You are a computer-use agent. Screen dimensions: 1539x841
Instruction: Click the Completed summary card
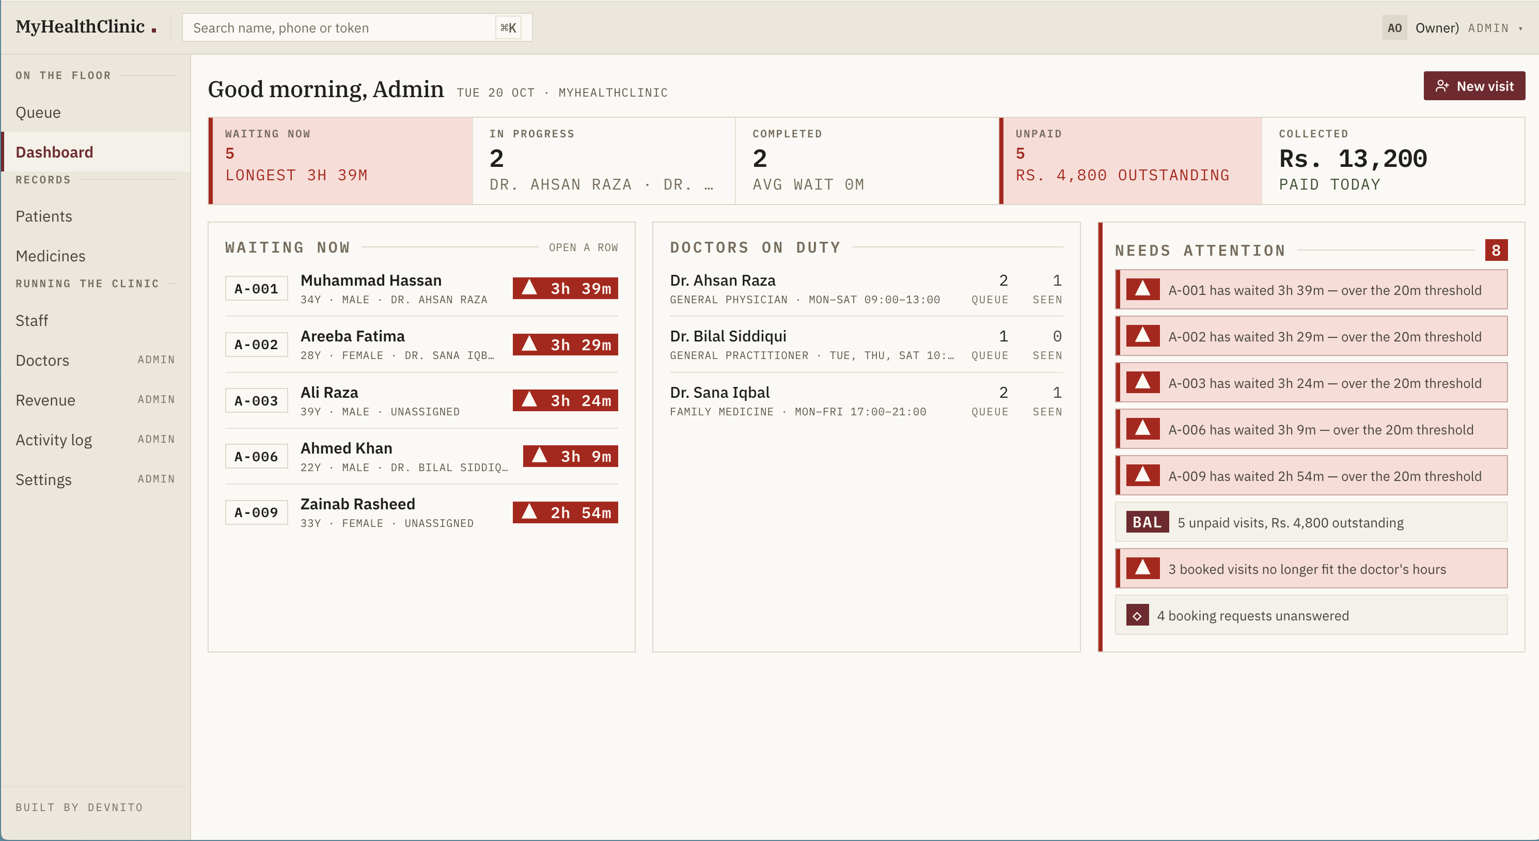(867, 161)
